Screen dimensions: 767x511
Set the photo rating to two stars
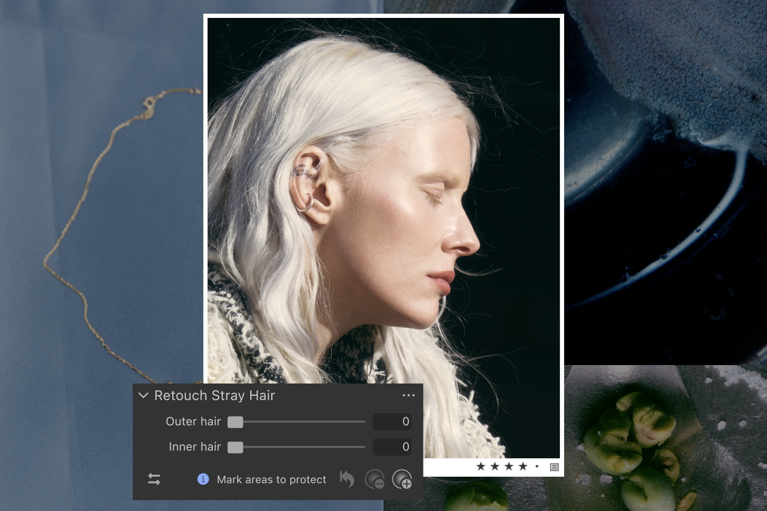coord(495,466)
